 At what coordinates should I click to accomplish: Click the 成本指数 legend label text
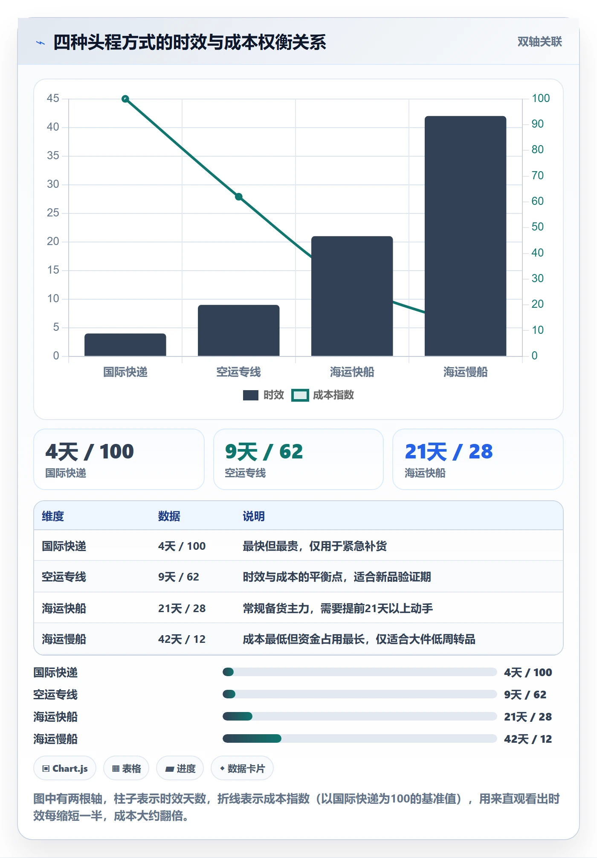333,395
